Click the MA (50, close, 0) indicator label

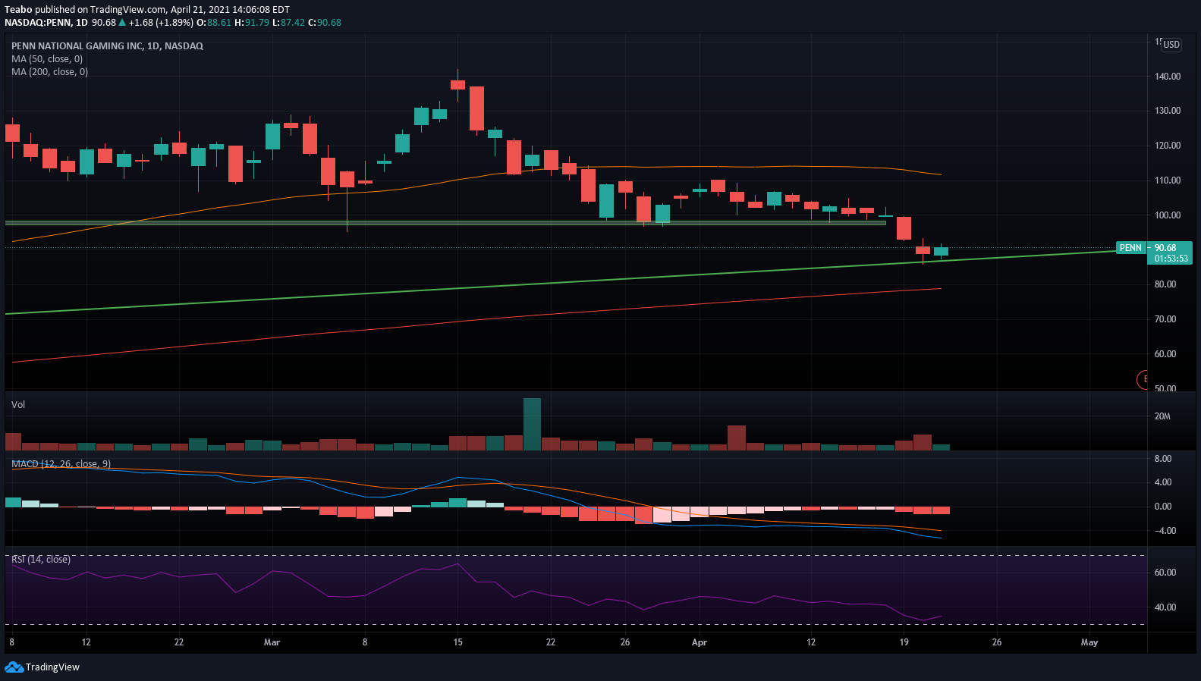(x=47, y=59)
